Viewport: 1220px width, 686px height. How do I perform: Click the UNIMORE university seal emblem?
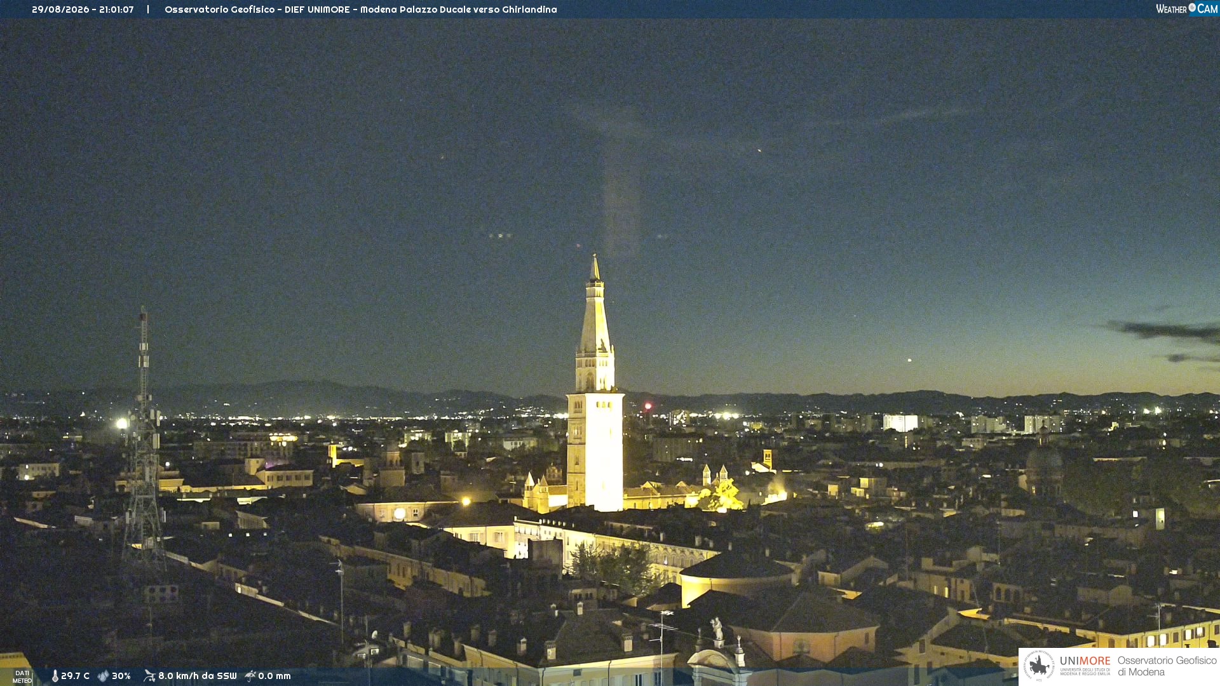(1038, 666)
